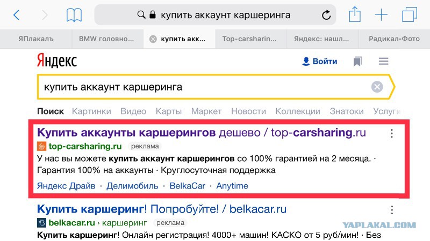Open Safari bookmarks book icon
The width and height of the screenshot is (430, 241).
[74, 15]
